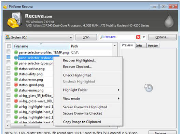Image resolution: width=181 pixels, height=134 pixels.
Task: Click the red dot beside status-good.png
Action: [16, 85]
